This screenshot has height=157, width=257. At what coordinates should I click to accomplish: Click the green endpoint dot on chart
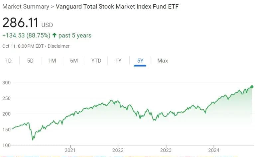pos(252,87)
